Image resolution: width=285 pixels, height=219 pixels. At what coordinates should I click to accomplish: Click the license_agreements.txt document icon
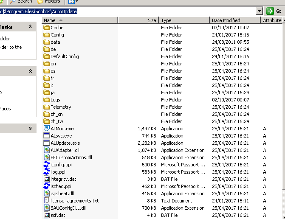tap(47, 200)
